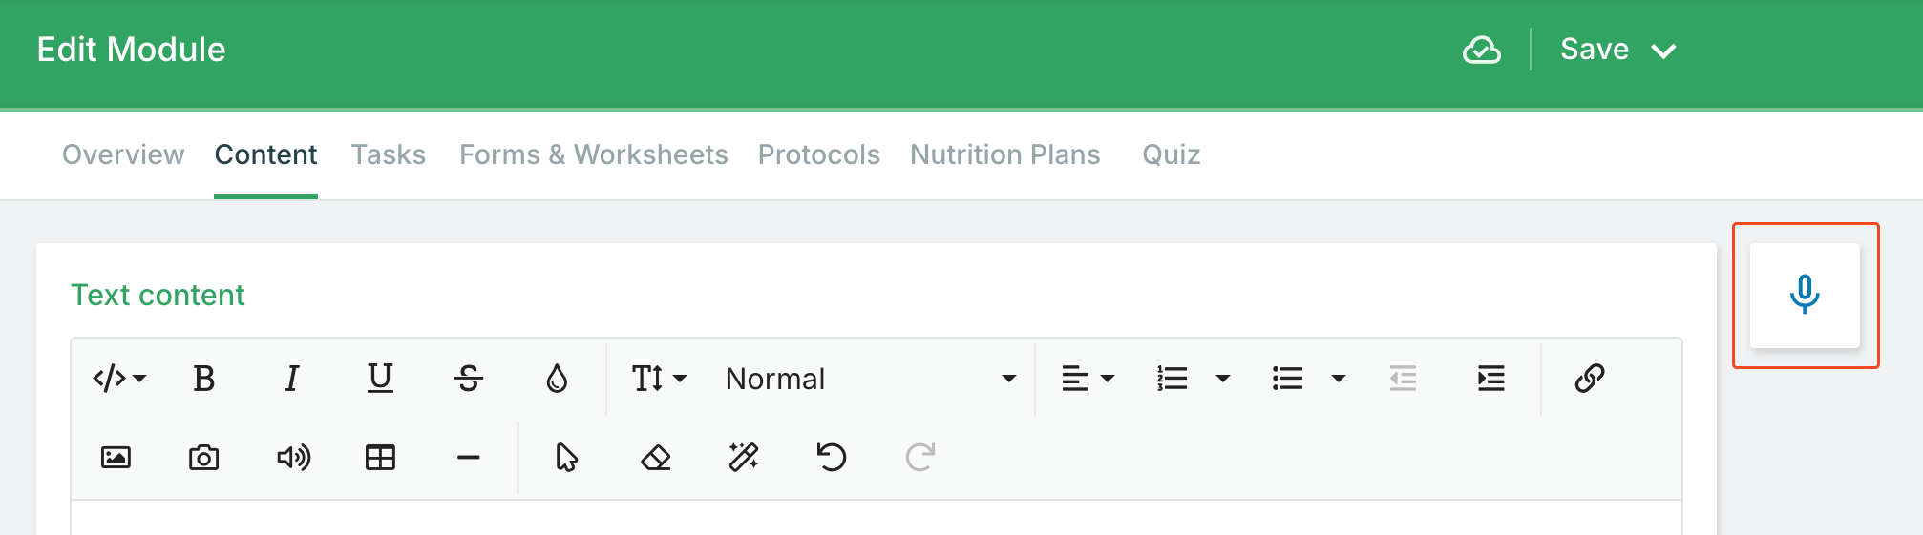Viewport: 1923px width, 535px height.
Task: Click the magic wand tool
Action: (x=743, y=458)
